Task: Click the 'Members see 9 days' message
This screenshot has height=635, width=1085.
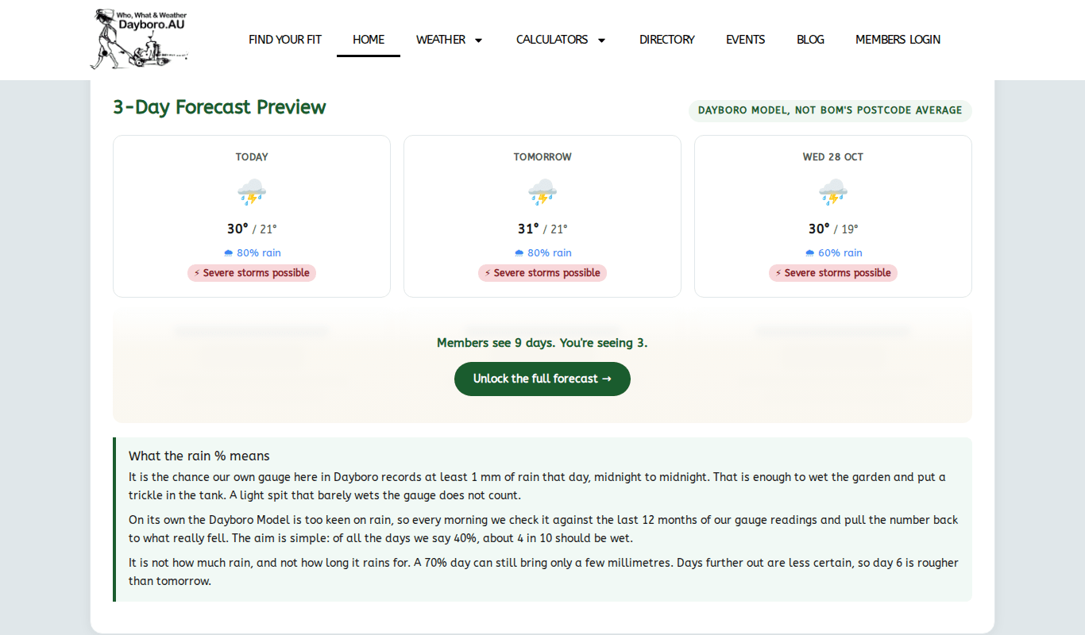Action: point(542,343)
